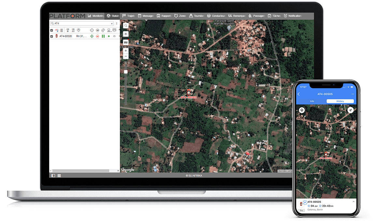Switch to the Info tab in the phone app
The image size is (378, 221).
coord(312,101)
